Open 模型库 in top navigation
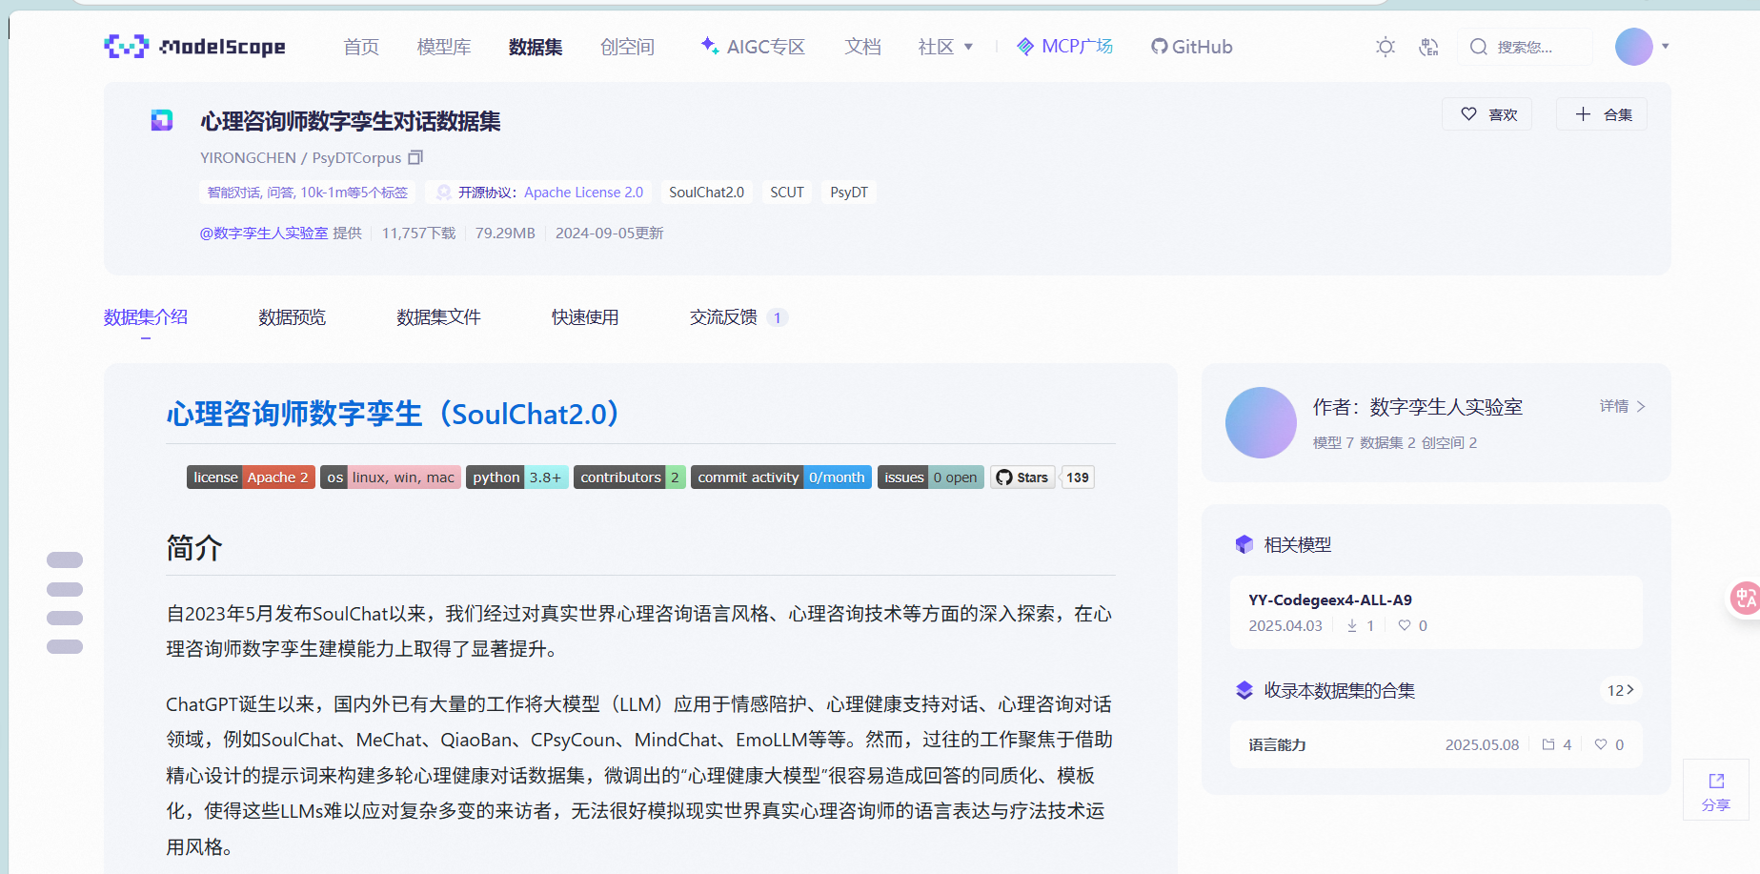Screen dimensions: 1760x874 click(x=444, y=47)
